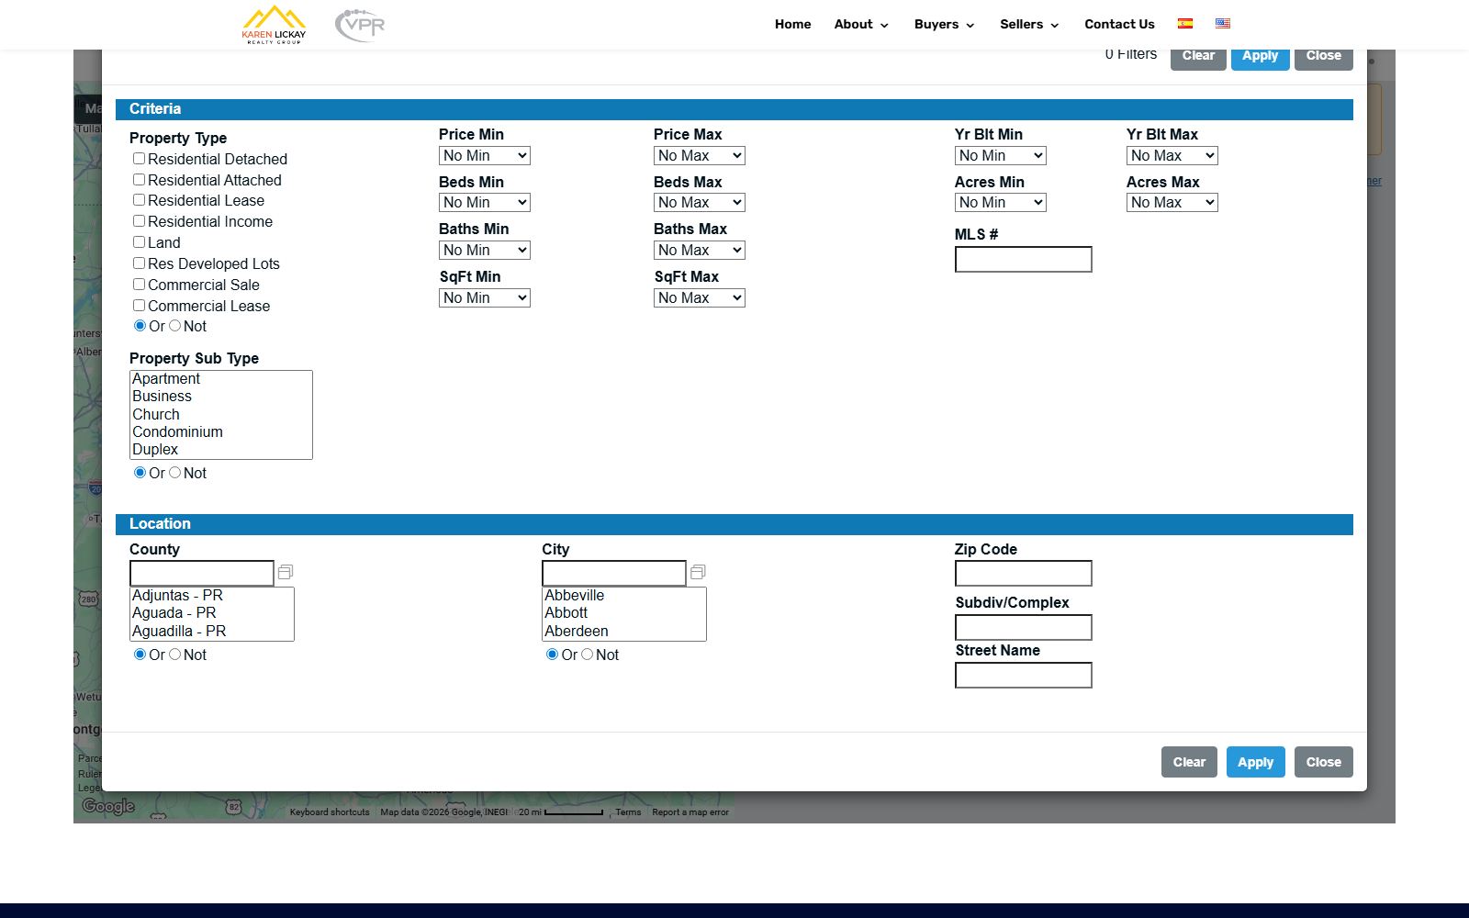Expand the Sellers navigation menu
1469x918 pixels.
[1029, 25]
